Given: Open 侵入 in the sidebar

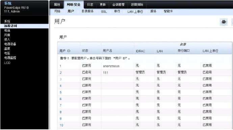Looking at the screenshot, I should pos(7,40).
